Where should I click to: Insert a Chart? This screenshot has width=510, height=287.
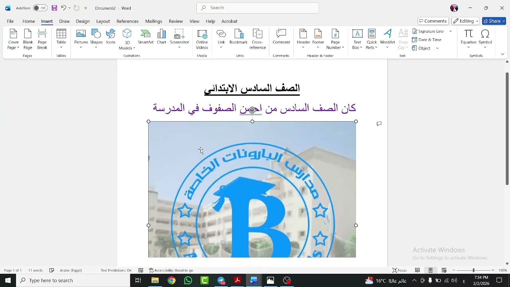(161, 37)
